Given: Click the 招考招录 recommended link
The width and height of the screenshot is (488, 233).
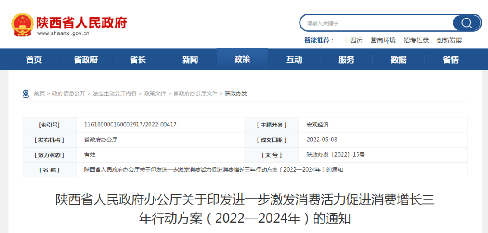Looking at the screenshot, I should 417,41.
